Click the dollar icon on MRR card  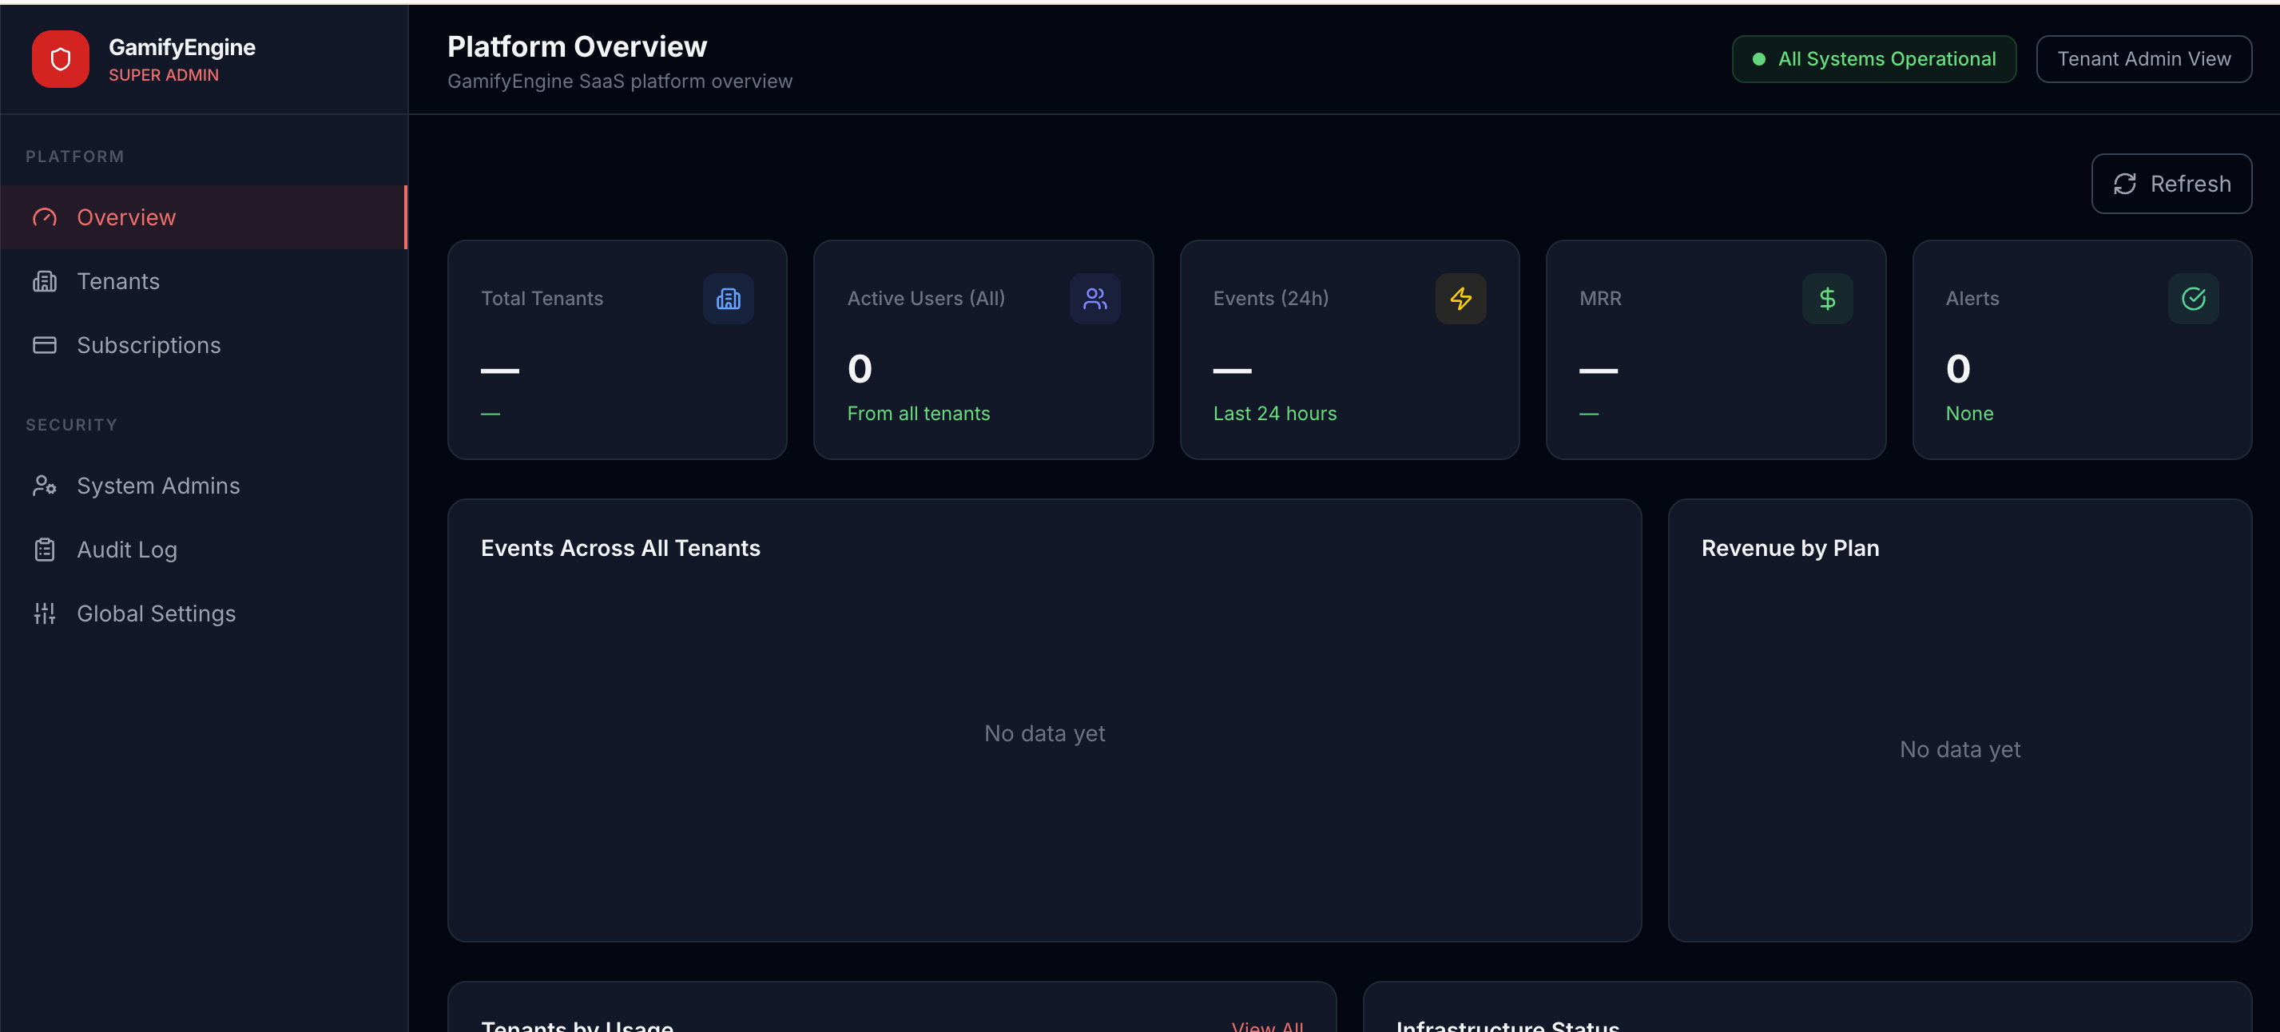1828,298
